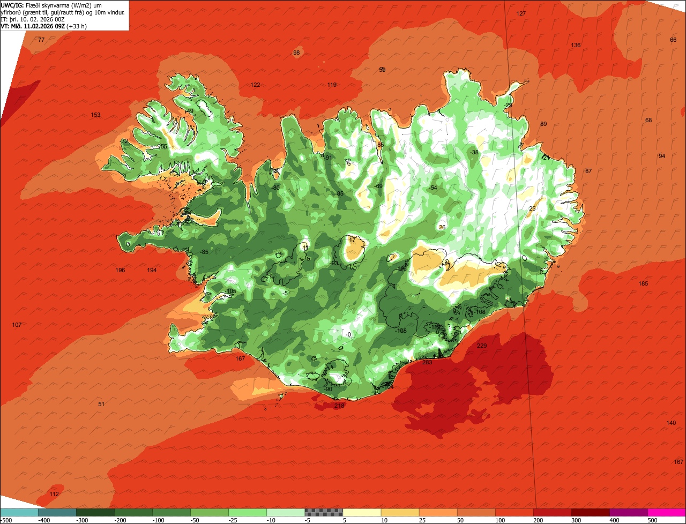Select the darkest green -300 to -200 swatch
This screenshot has width=686, height=524.
pos(95,512)
